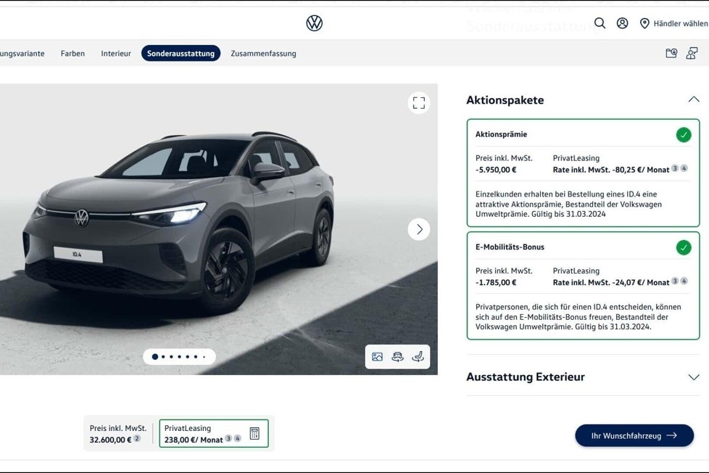The width and height of the screenshot is (709, 473).
Task: Open footnote 3 next to 238,00 €/ Monat
Action: pos(228,438)
